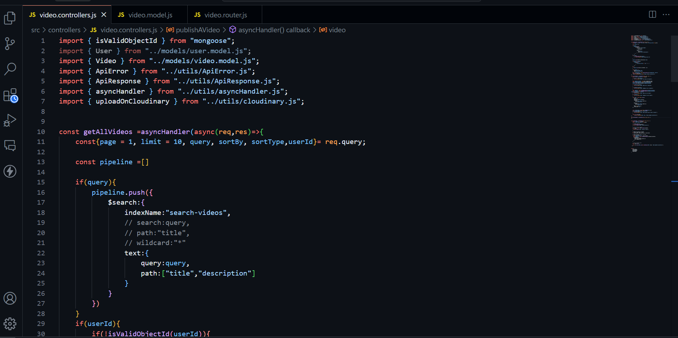The width and height of the screenshot is (678, 338).
Task: Click the ApiError import identifier
Action: point(112,71)
